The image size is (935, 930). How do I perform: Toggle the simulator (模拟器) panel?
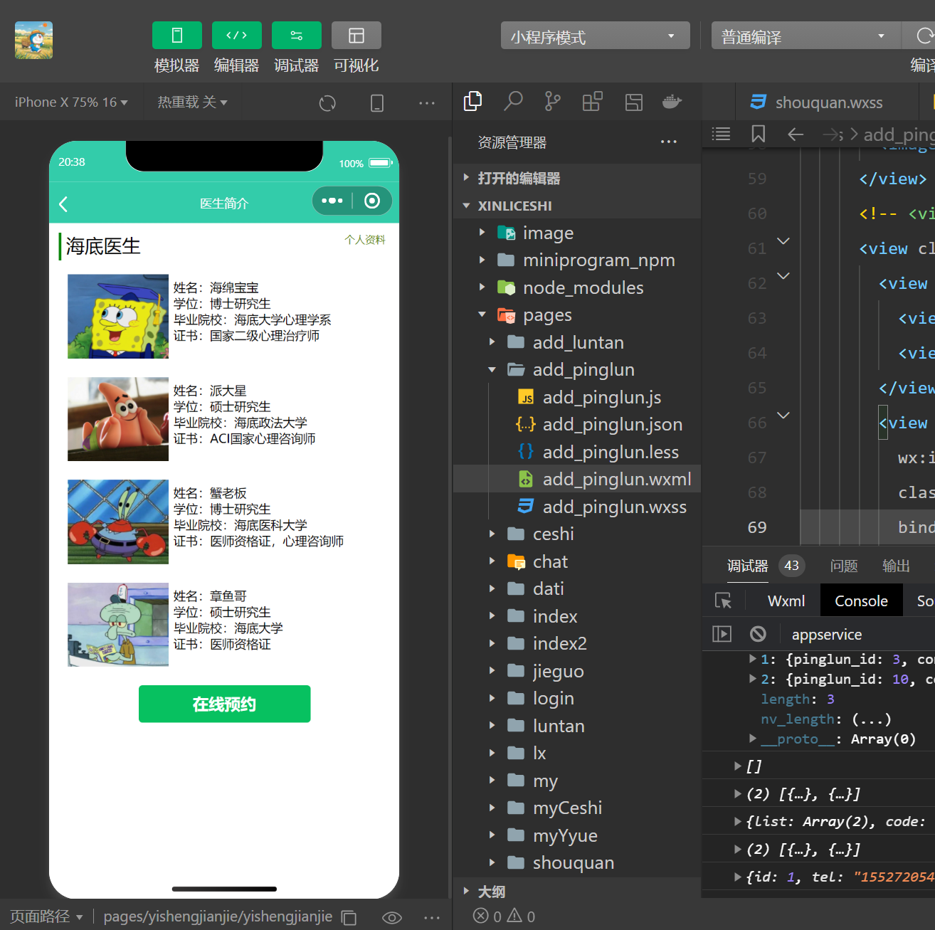tap(177, 36)
